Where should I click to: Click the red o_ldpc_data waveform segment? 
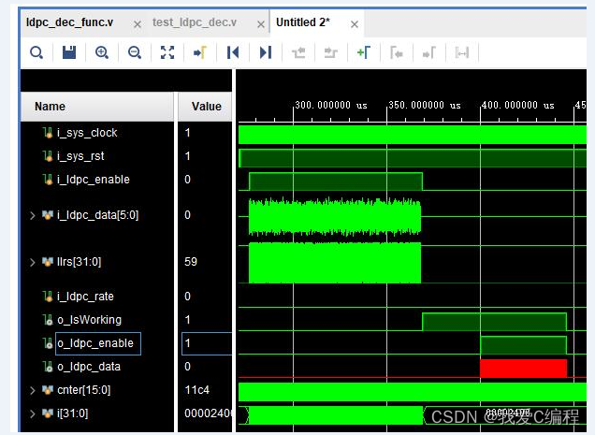coord(523,368)
